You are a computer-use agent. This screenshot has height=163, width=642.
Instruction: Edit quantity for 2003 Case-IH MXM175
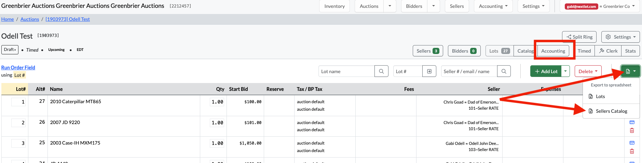217,143
